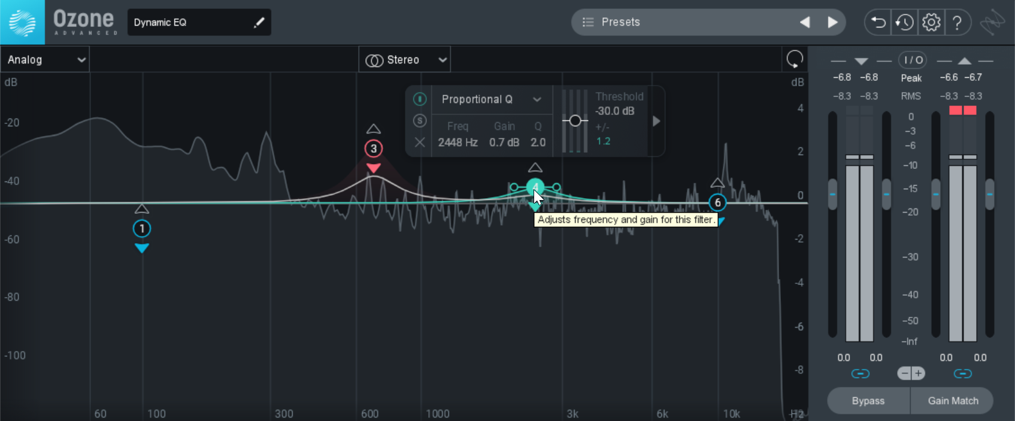Edit the preset name with the pencil icon

(259, 23)
